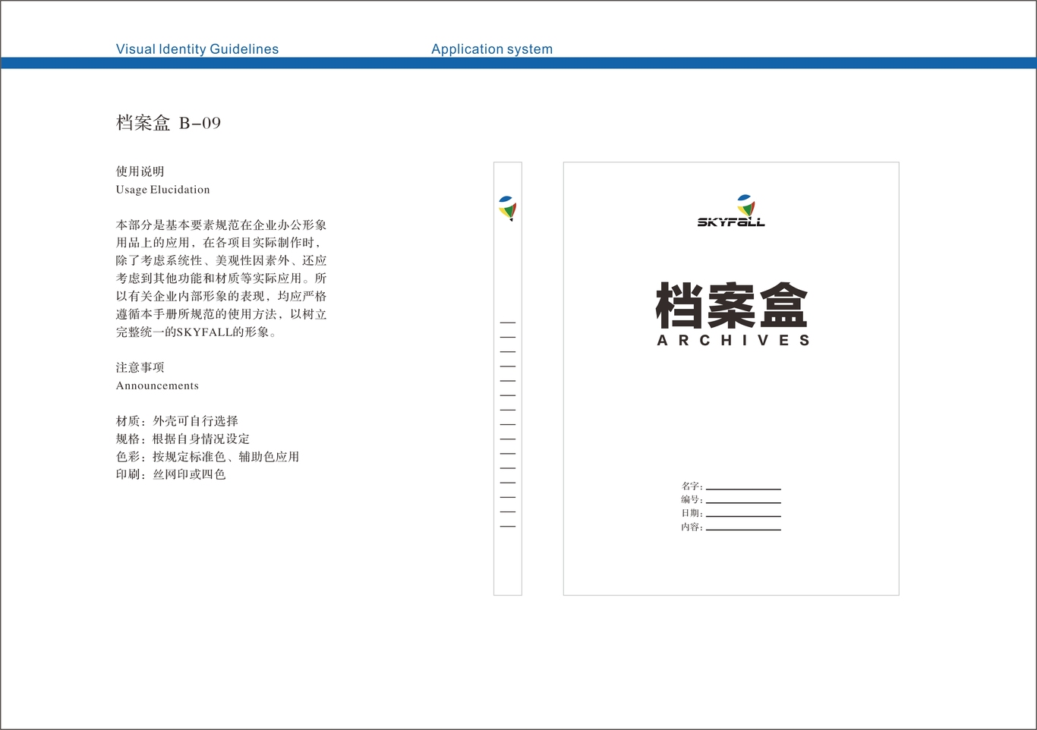Click the '日期:' field line on the cover
This screenshot has height=730, width=1037.
coord(743,517)
